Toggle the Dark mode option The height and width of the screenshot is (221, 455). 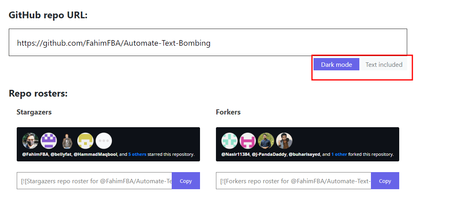(336, 64)
